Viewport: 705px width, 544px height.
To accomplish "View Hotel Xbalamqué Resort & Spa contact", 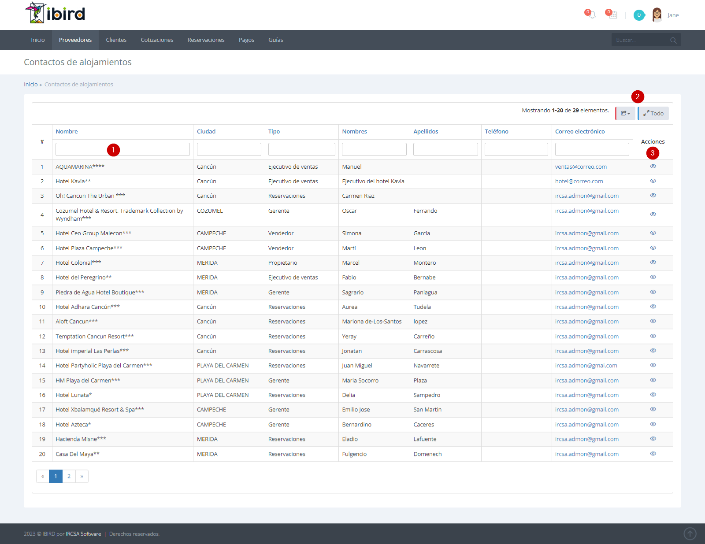I will click(653, 409).
